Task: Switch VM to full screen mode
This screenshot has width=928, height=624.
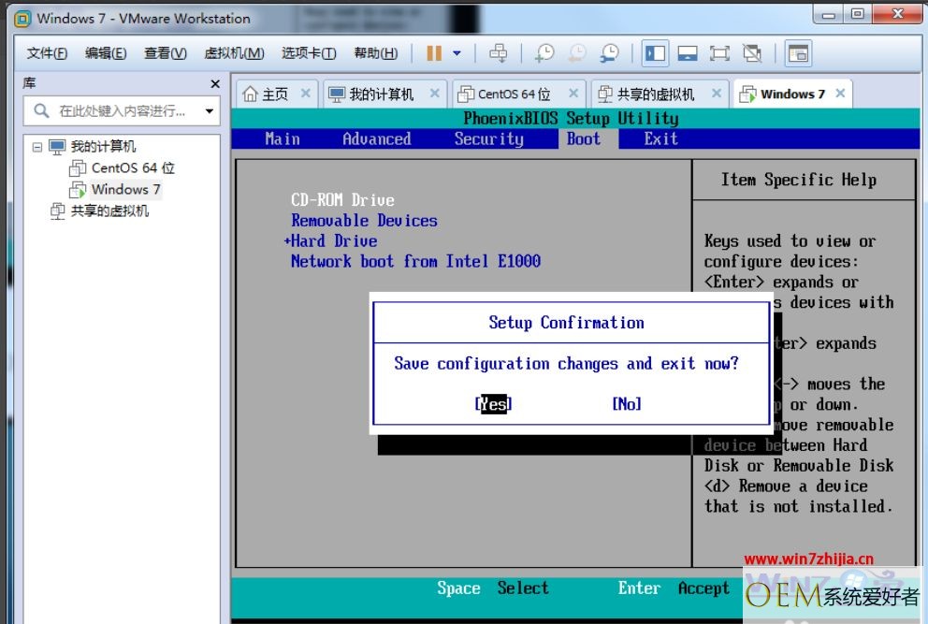Action: (x=719, y=54)
